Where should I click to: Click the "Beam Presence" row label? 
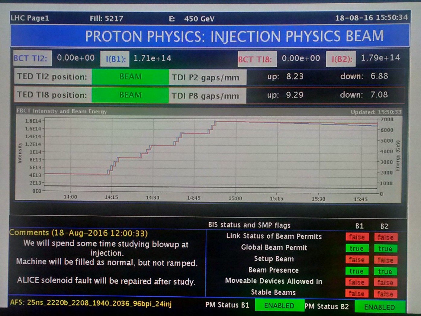[274, 270]
